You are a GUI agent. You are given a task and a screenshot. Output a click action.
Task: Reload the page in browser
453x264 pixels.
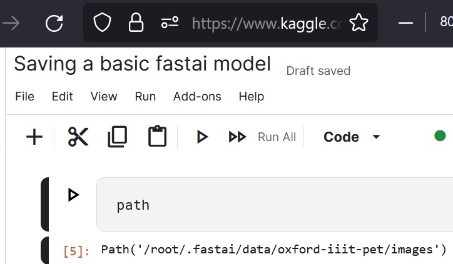[x=54, y=23]
